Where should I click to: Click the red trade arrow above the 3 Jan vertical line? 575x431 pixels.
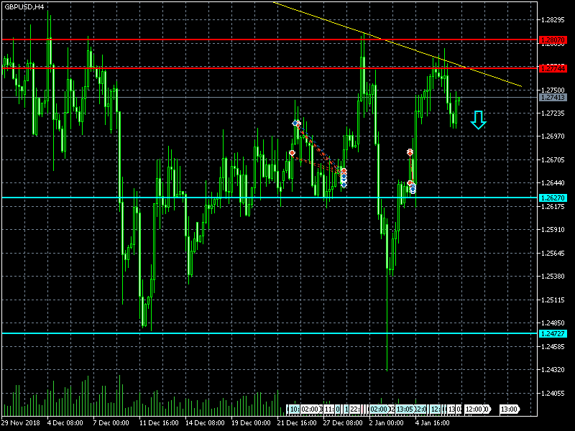coord(410,152)
